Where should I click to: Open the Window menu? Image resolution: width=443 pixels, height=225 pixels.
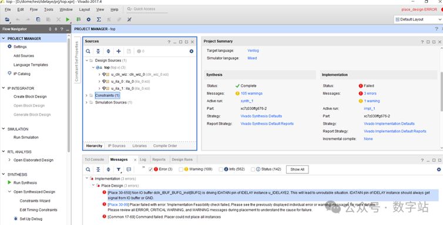[x=66, y=9]
